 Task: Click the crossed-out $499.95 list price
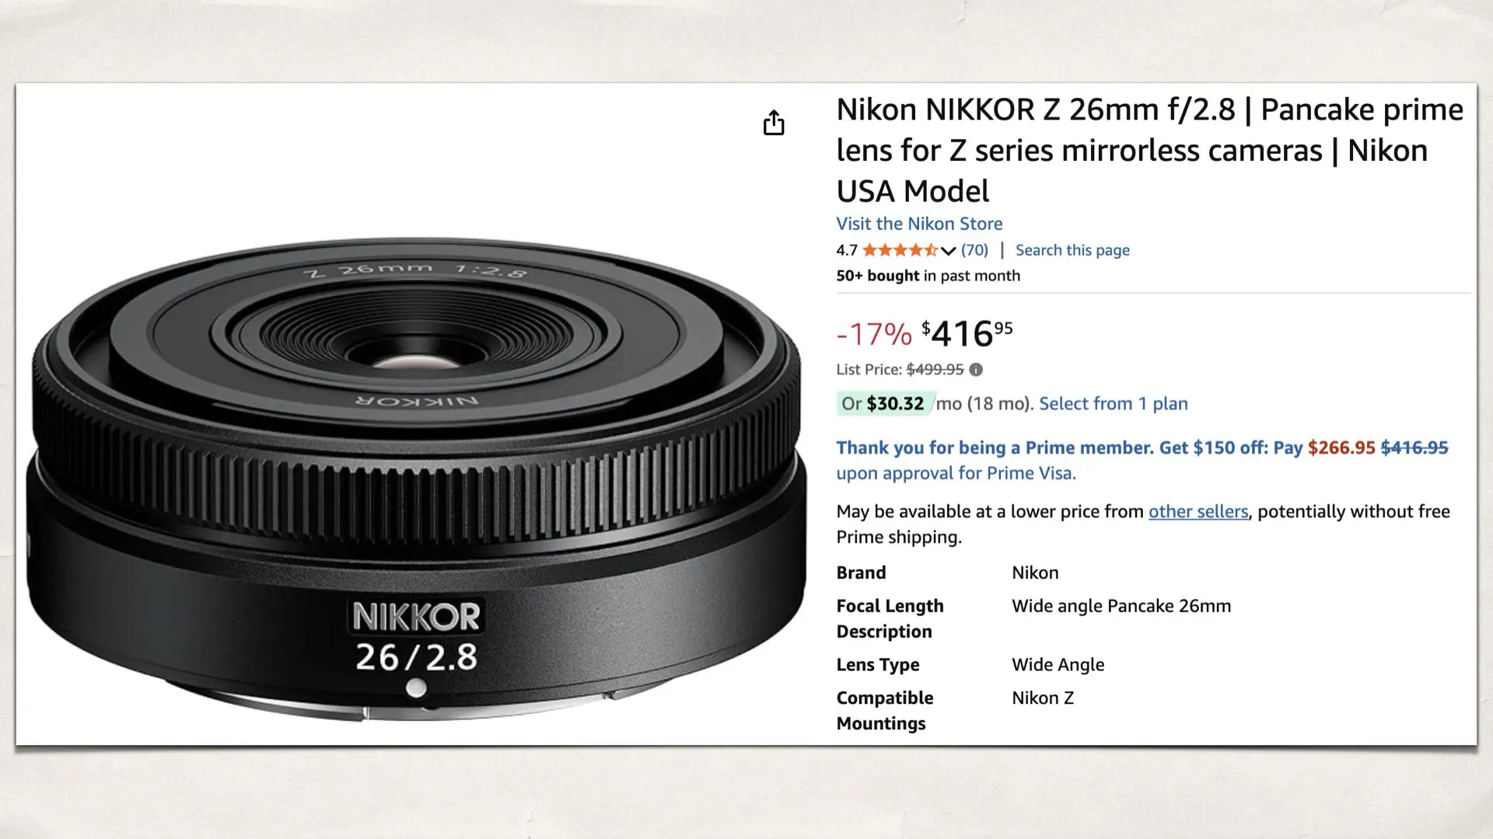[x=935, y=370]
